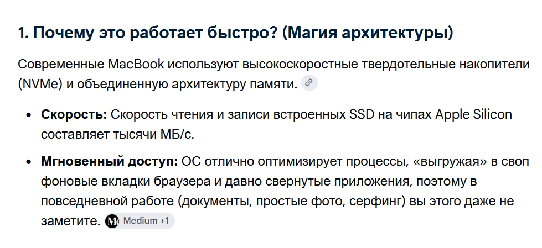Image resolution: width=542 pixels, height=248 pixels.
Task: Click the black Medium logo icon
Action: click(x=112, y=221)
